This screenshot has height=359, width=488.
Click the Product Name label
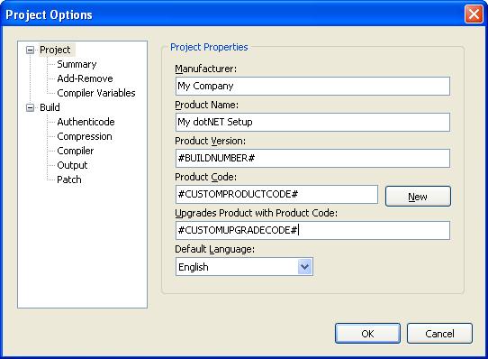[207, 105]
